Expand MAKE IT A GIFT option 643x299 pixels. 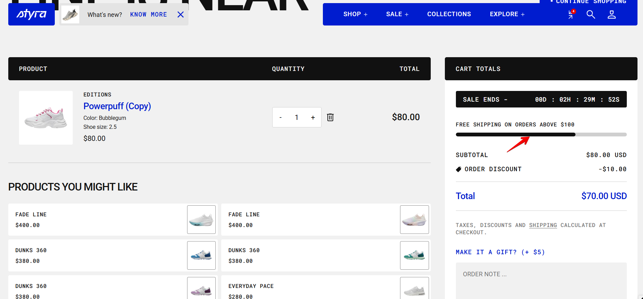[x=500, y=252]
